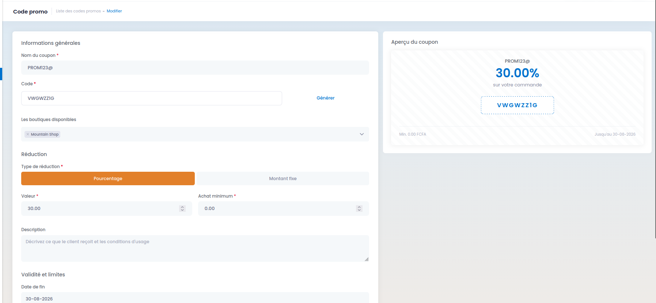The image size is (656, 303).
Task: Click the Générer code link
Action: click(326, 98)
